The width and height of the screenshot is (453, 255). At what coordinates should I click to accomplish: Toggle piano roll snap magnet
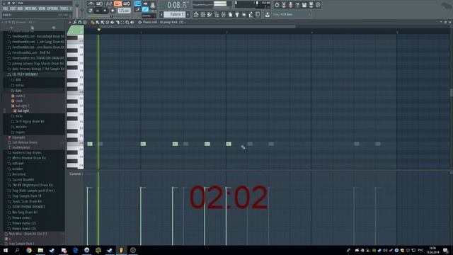click(x=80, y=22)
